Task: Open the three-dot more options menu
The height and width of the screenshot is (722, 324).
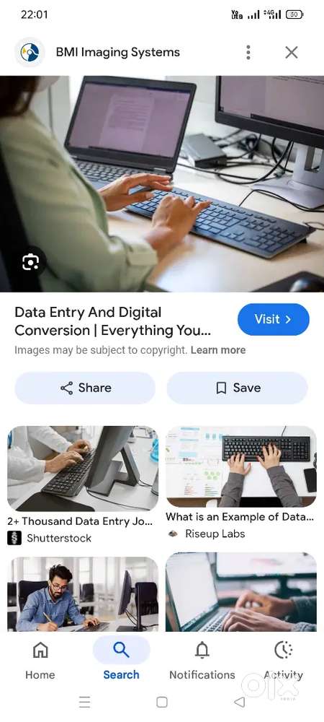Action: click(x=248, y=53)
